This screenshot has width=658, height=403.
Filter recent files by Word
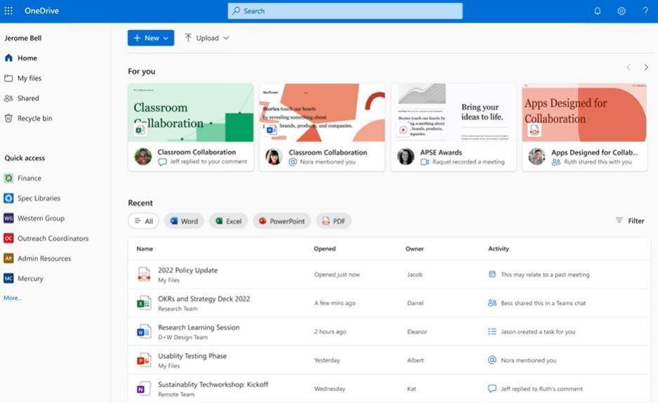[x=184, y=221]
